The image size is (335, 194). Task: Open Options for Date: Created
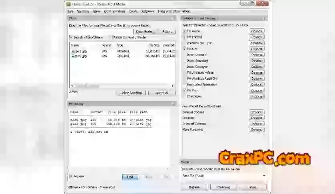(256, 55)
